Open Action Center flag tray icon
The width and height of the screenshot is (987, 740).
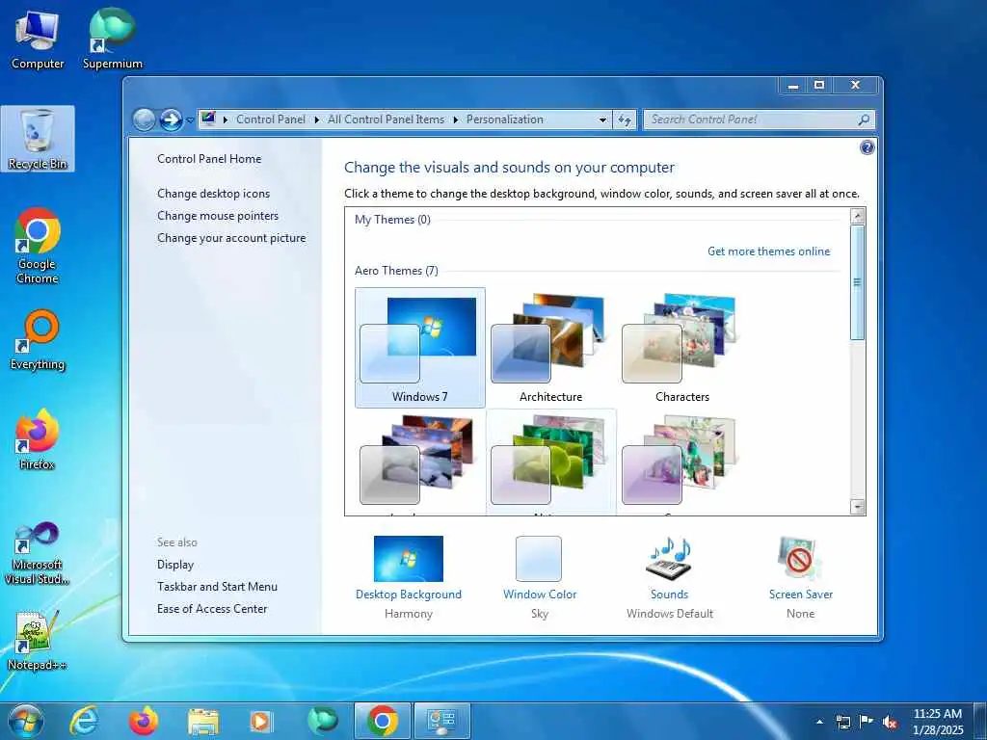867,722
